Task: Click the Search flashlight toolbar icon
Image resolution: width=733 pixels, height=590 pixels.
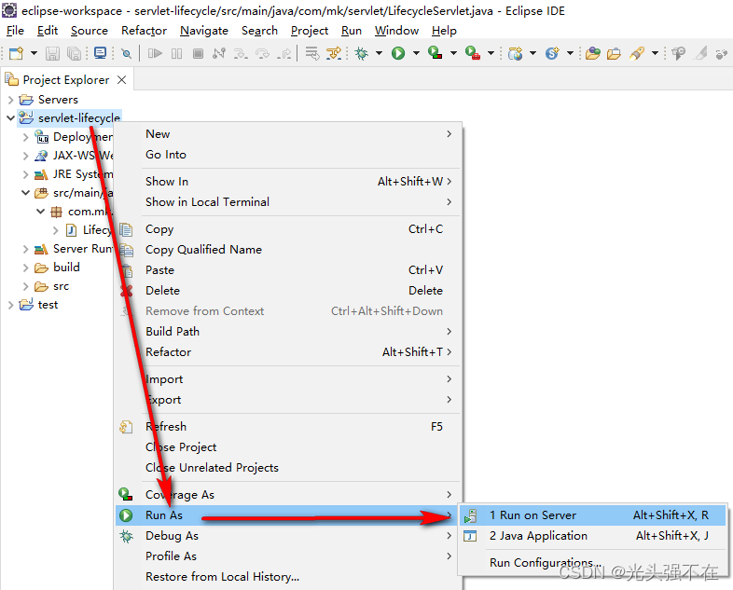Action: pyautogui.click(x=637, y=53)
